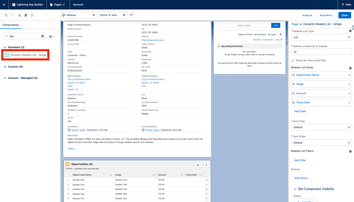
Task: Open the Help menu
Action: point(346,4)
